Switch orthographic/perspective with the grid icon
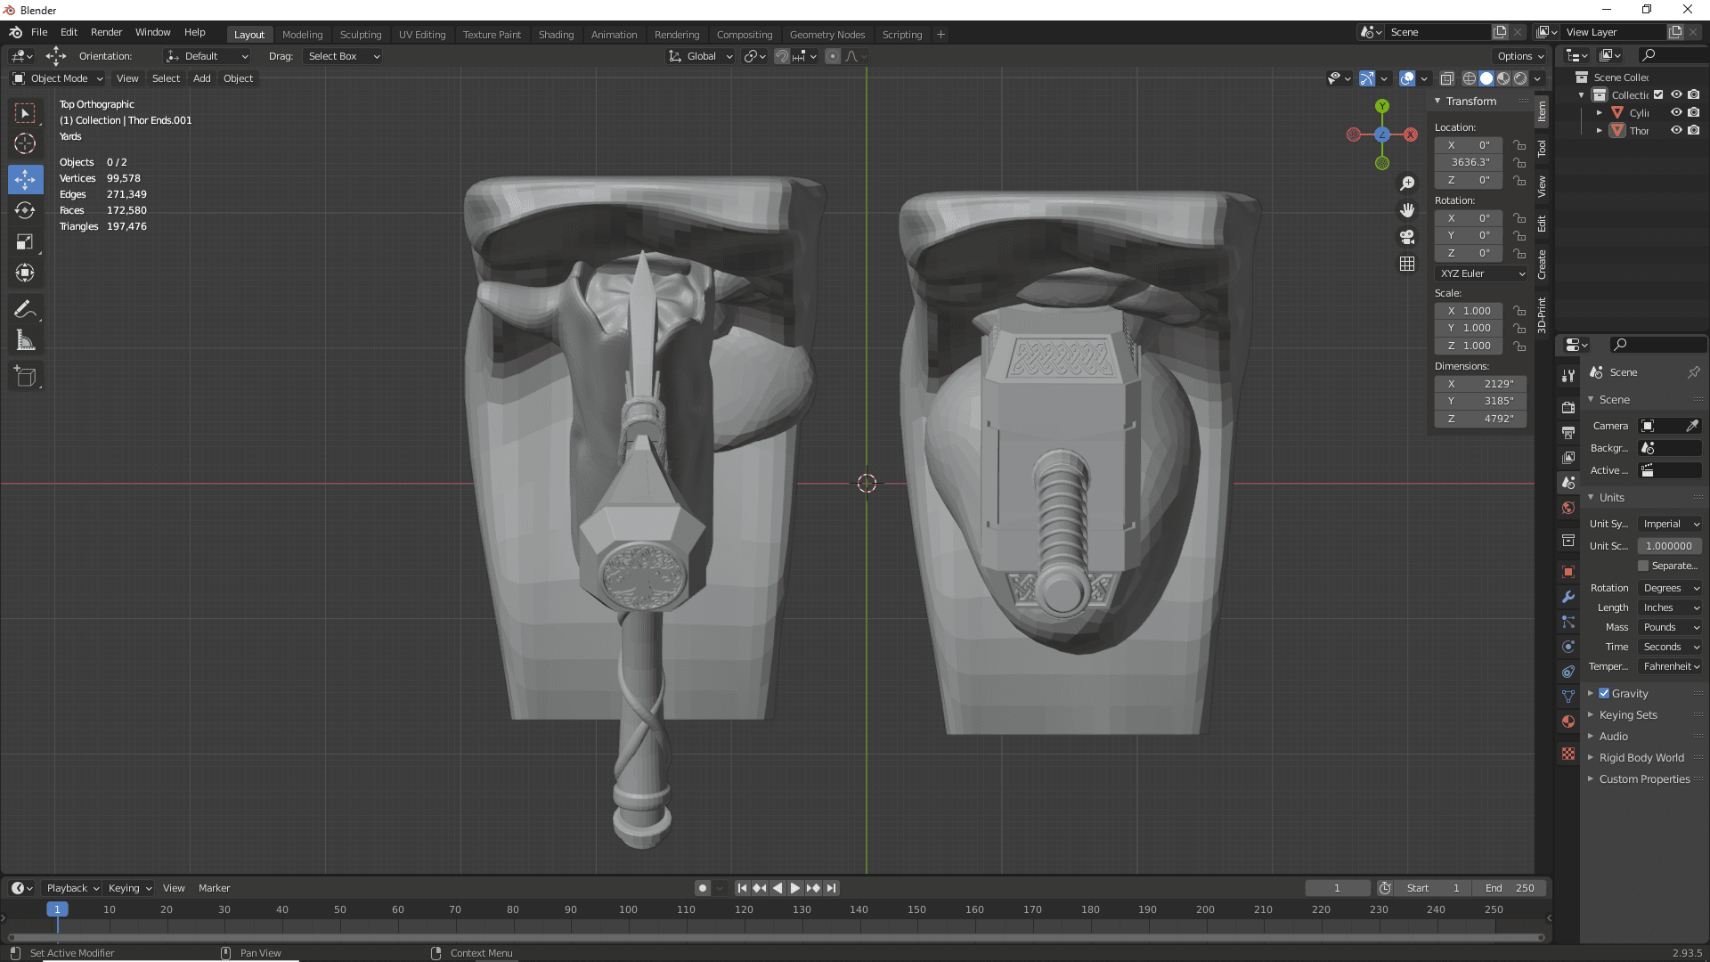 tap(1407, 264)
